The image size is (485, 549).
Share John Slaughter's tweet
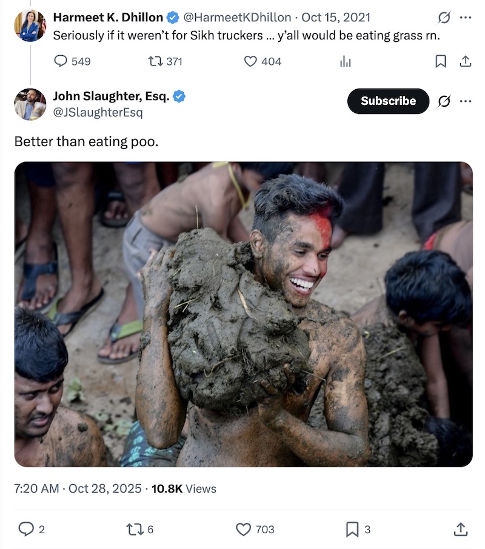[461, 529]
